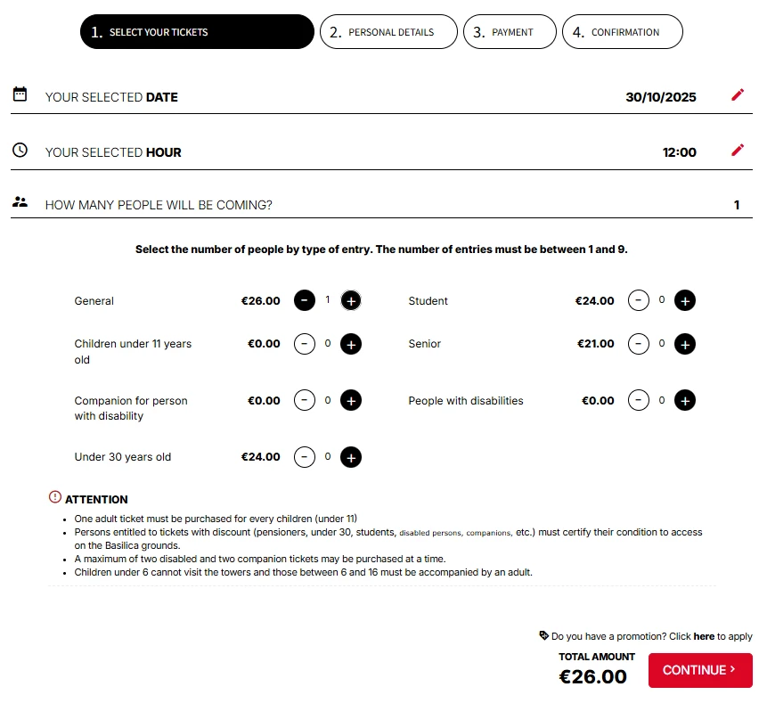767x703 pixels.
Task: Go to Personal Details step
Action: (388, 32)
